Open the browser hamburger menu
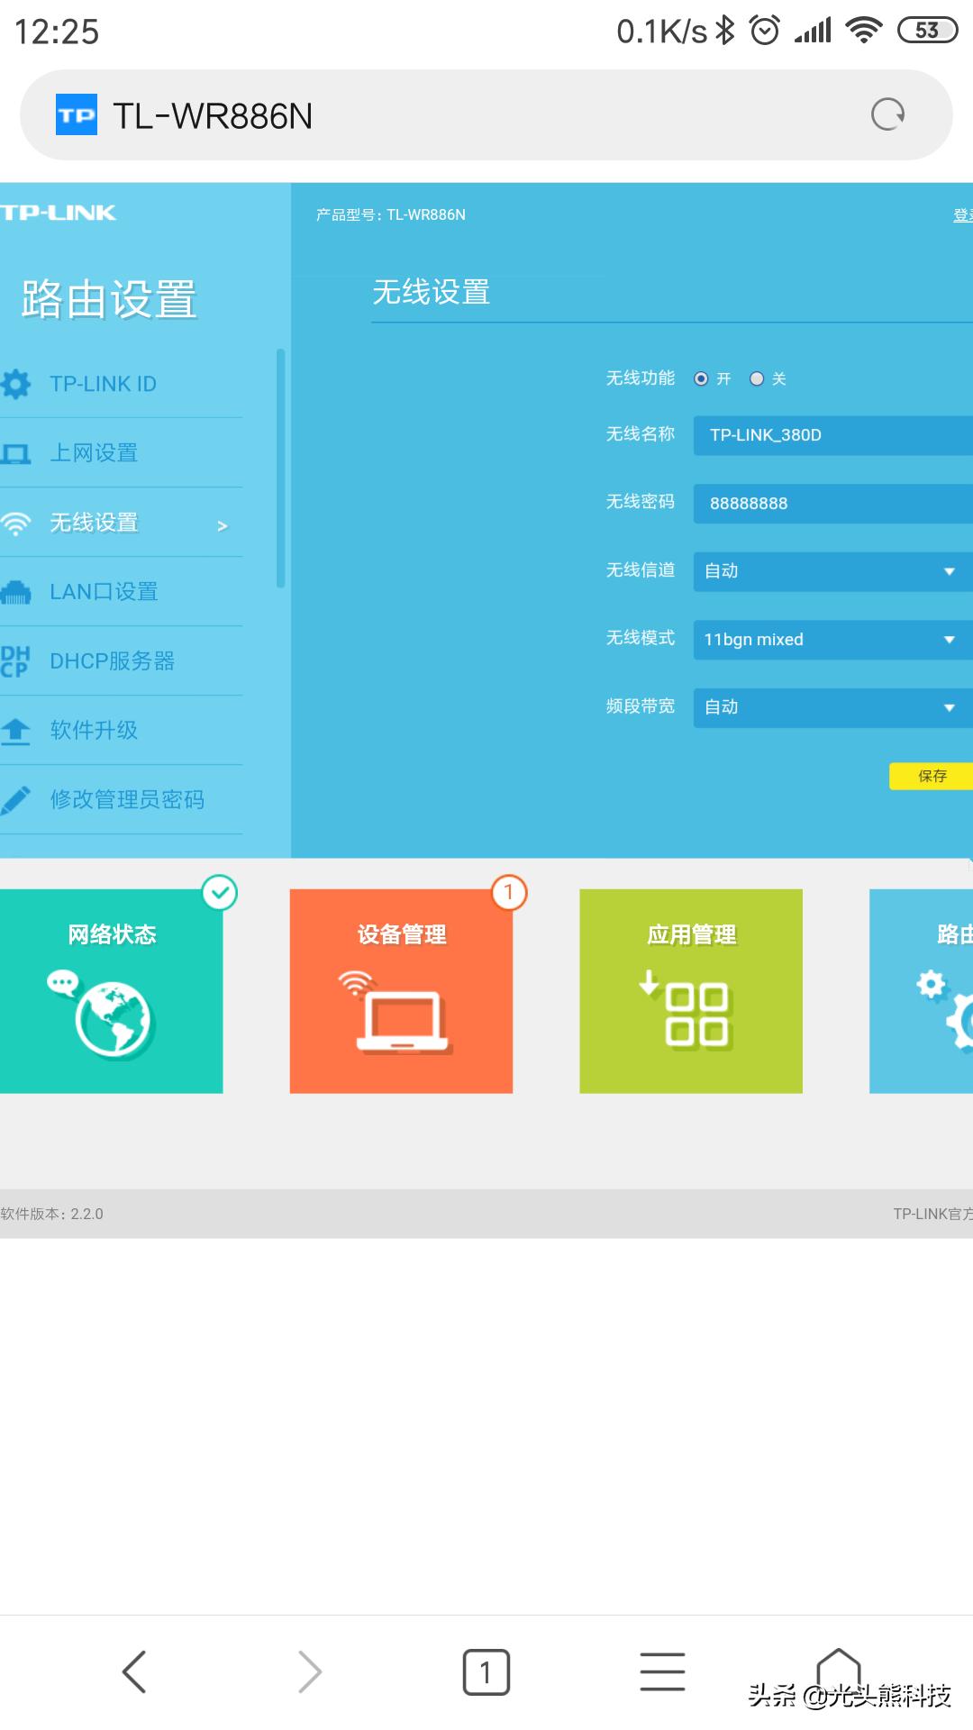Screen dimensions: 973x1730 [662, 1671]
